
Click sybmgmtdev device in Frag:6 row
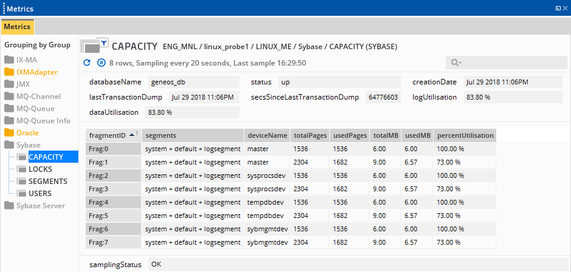tap(268, 229)
